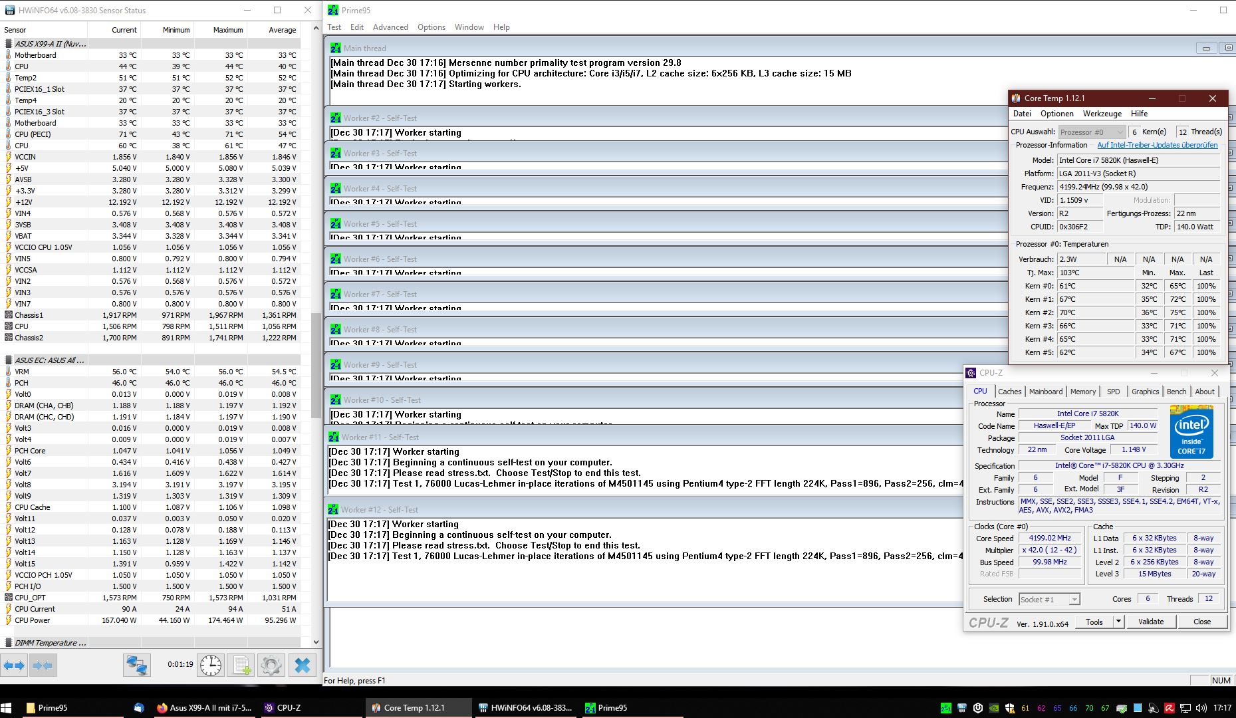Image resolution: width=1236 pixels, height=718 pixels.
Task: Click HWiNFO sensor list up scroll arrow
Action: [x=316, y=29]
